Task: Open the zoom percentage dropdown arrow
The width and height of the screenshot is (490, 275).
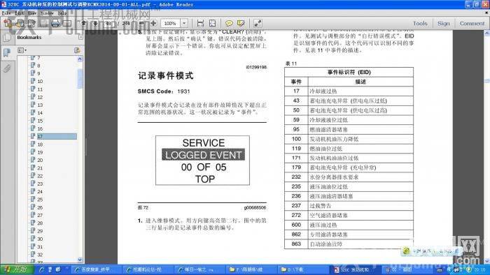Action: tap(184, 23)
